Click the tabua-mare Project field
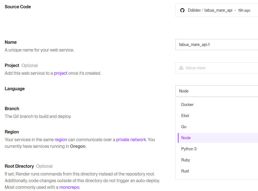 click(216, 68)
